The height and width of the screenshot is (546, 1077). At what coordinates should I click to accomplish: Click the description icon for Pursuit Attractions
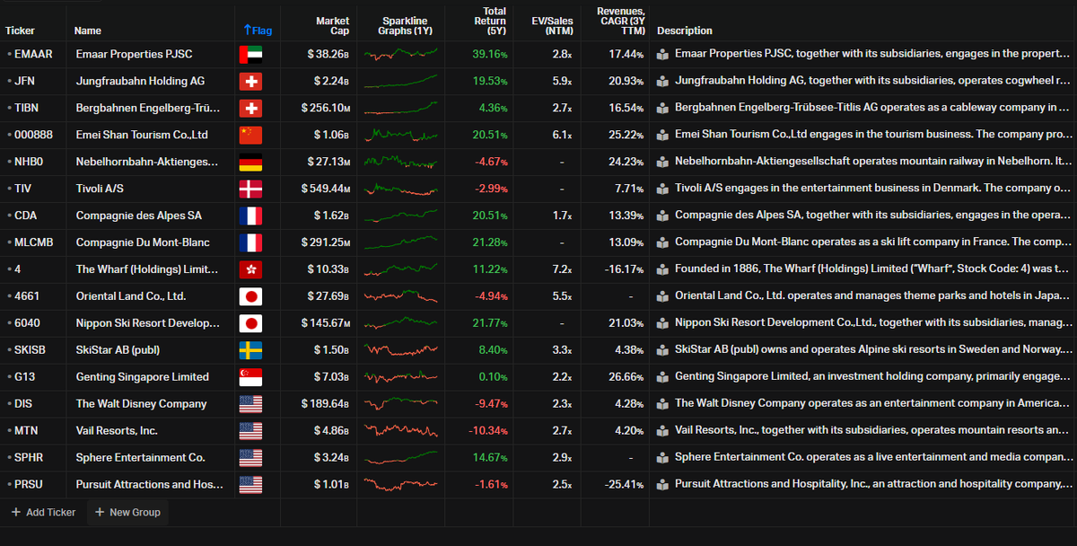pos(662,485)
